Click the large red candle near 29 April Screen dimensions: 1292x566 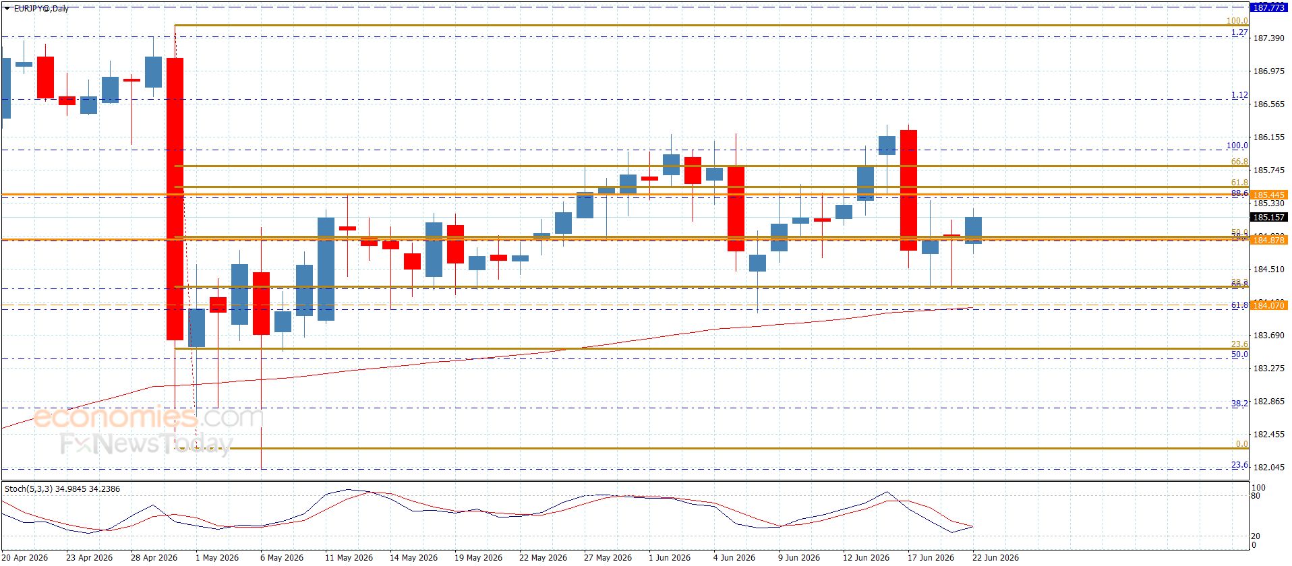click(x=175, y=199)
